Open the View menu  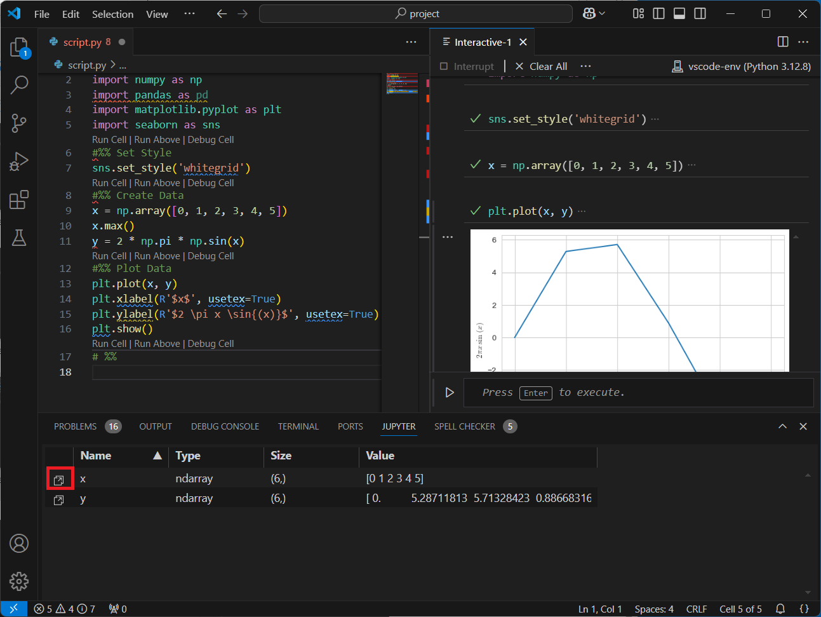(157, 14)
